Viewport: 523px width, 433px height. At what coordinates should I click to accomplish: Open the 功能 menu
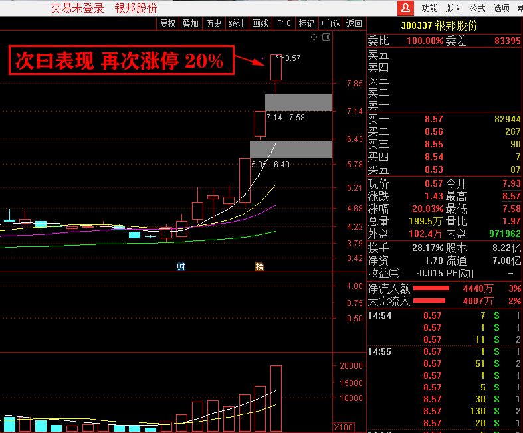pyautogui.click(x=429, y=8)
